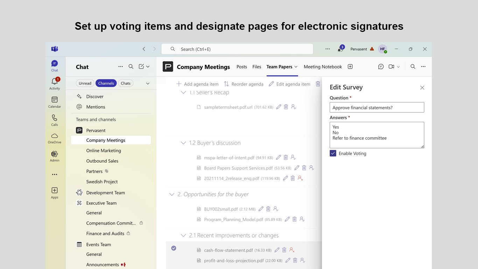The height and width of the screenshot is (269, 478).
Task: Switch to the Files tab
Action: 257,67
